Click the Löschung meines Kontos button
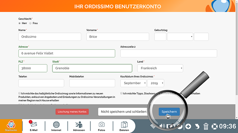 (x=72, y=112)
